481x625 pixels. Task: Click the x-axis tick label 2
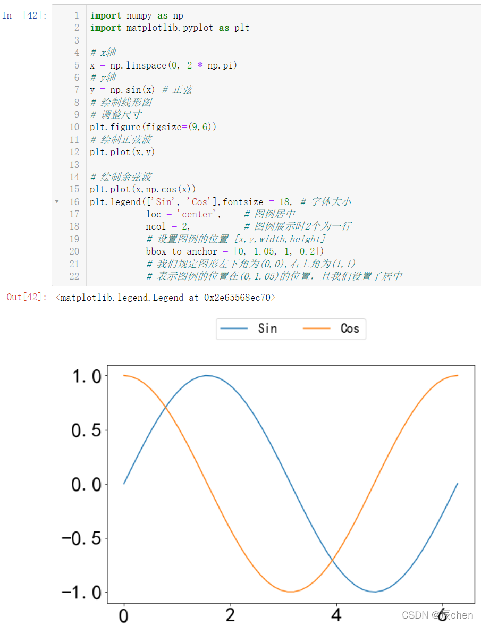pos(230,615)
